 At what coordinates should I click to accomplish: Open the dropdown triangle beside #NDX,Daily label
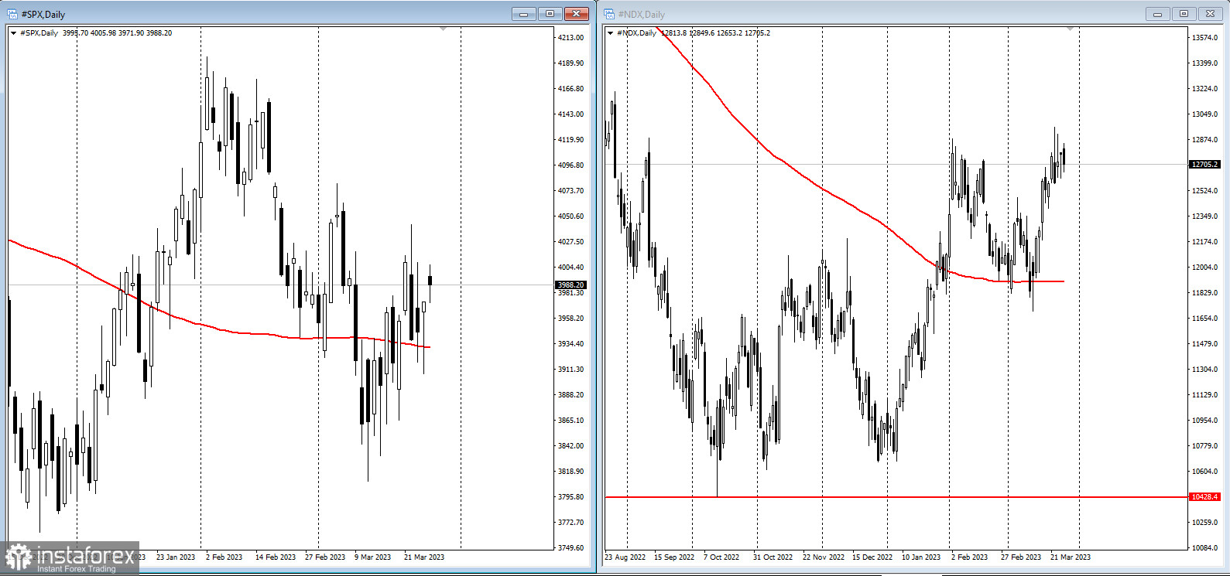pos(610,33)
